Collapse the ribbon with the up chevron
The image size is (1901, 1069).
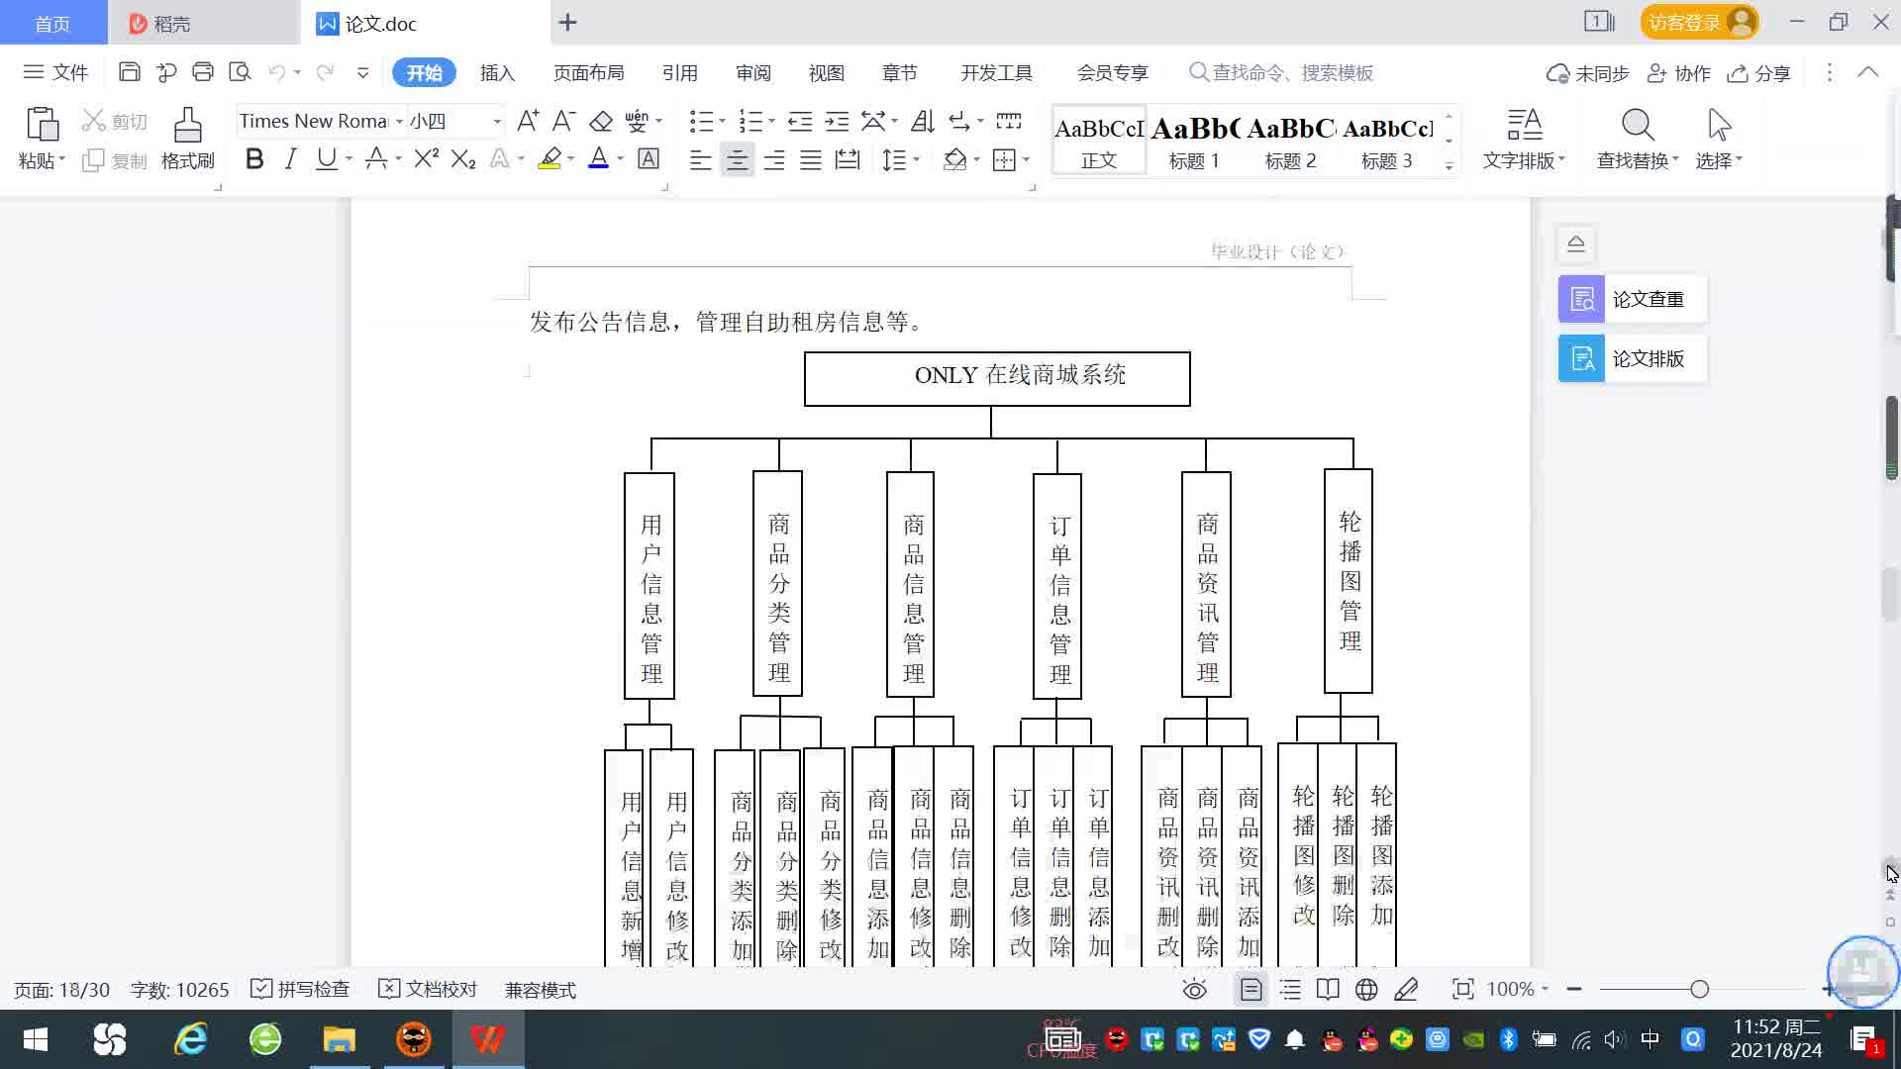coord(1868,72)
